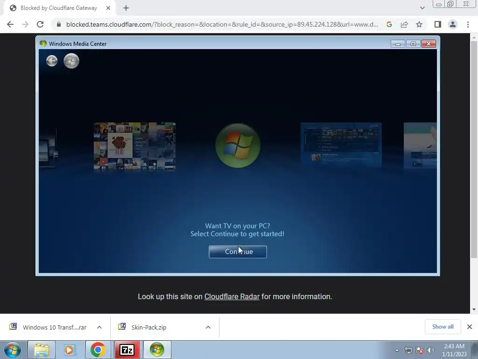This screenshot has width=478, height=359.
Task: Switch to Media Center taskbar icon
Action: tap(157, 350)
